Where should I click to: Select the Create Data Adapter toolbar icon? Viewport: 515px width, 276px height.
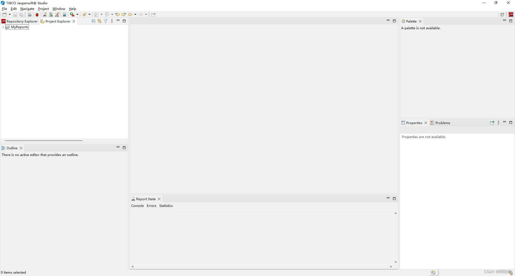pos(51,14)
